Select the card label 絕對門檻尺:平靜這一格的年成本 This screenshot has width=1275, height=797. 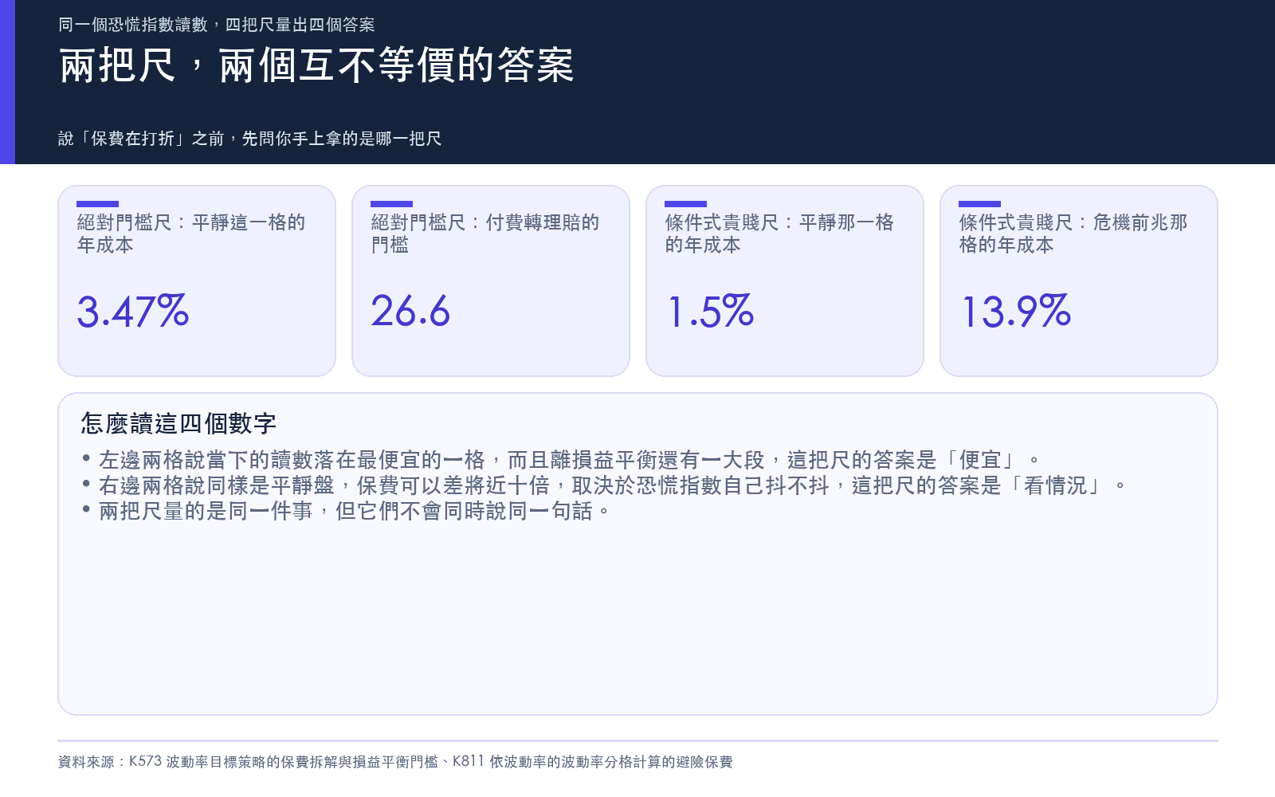[191, 234]
